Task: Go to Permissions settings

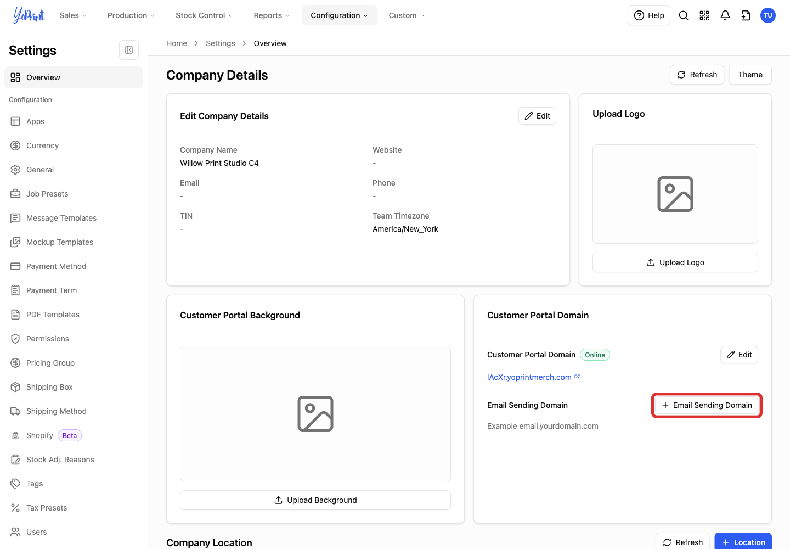Action: click(74, 339)
